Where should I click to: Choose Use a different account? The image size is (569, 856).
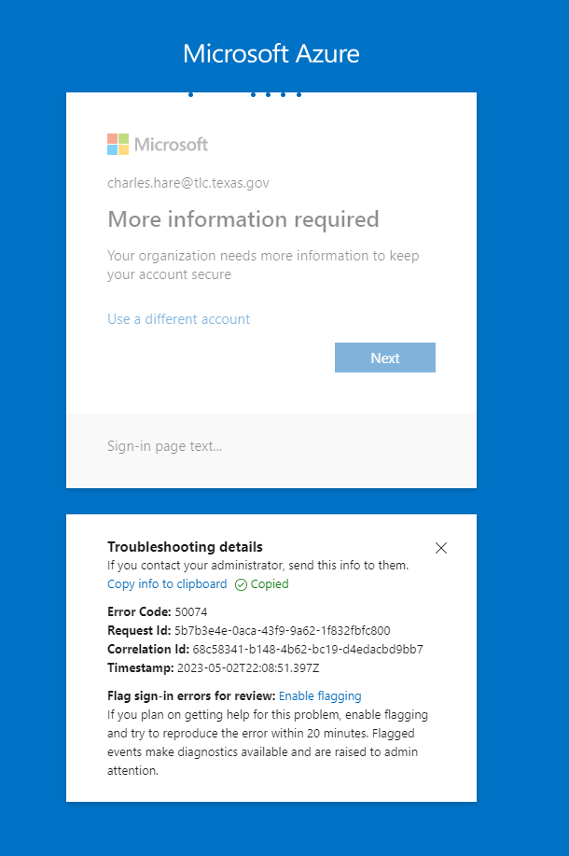pyautogui.click(x=178, y=319)
